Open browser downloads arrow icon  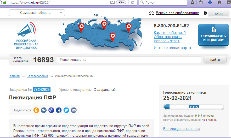[x=210, y=2]
